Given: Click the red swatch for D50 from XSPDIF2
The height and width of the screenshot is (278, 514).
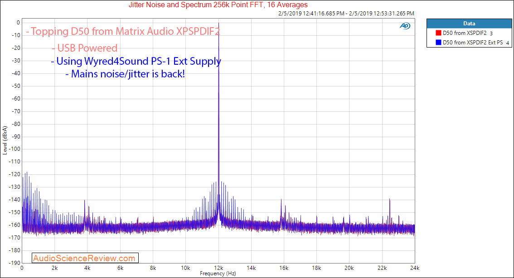Looking at the screenshot, I should coord(438,33).
